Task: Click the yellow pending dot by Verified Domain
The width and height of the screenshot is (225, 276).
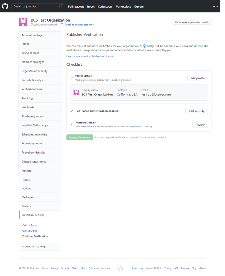Action: pos(71,125)
